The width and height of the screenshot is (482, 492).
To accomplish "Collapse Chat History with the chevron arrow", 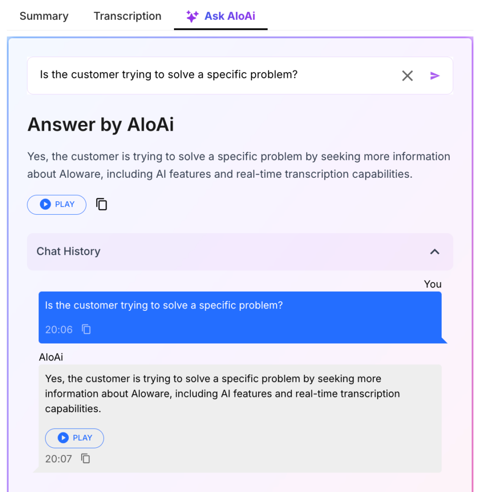I will coord(434,252).
